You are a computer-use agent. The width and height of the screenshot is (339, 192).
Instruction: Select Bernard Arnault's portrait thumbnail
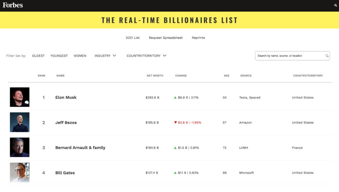(x=19, y=147)
